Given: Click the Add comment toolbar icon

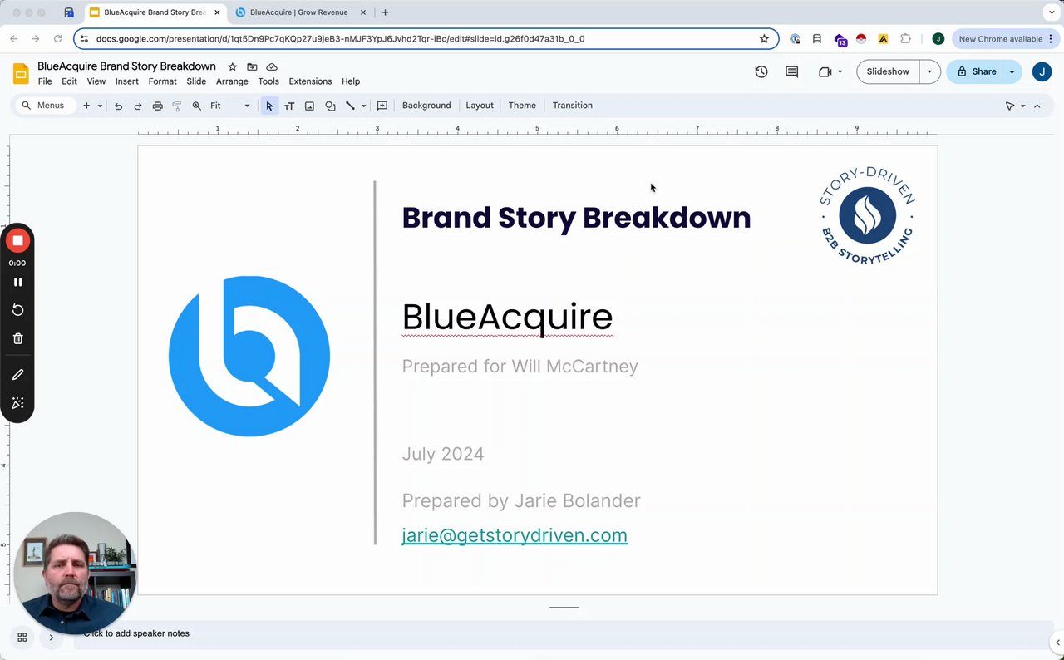Looking at the screenshot, I should [x=382, y=106].
